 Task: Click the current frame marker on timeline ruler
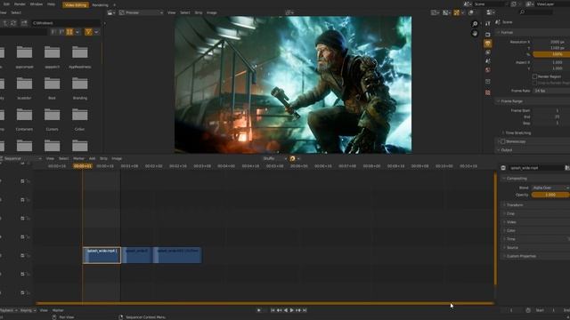83,166
